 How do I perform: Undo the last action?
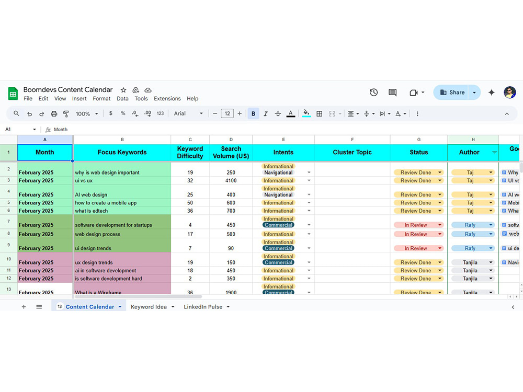29,114
